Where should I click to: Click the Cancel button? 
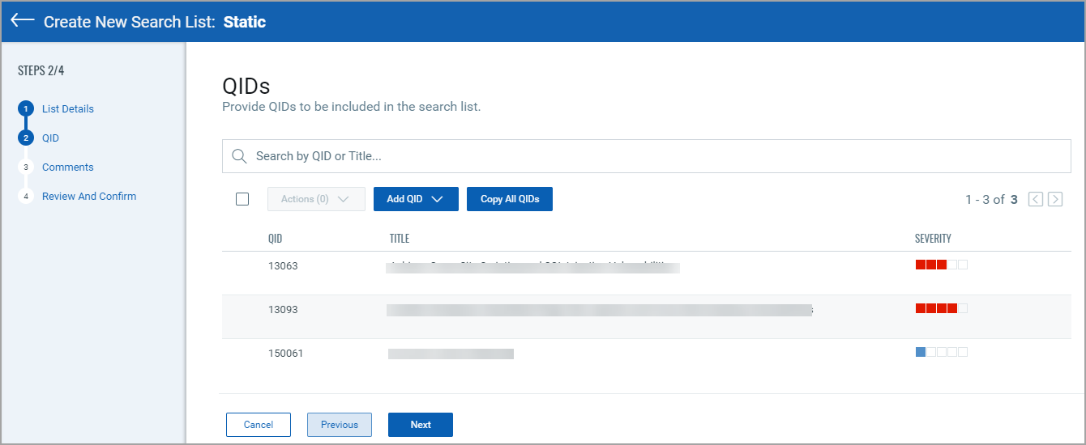259,425
